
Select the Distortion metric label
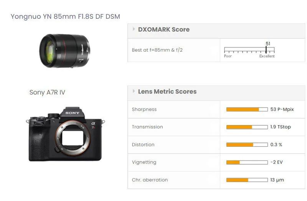(143, 145)
